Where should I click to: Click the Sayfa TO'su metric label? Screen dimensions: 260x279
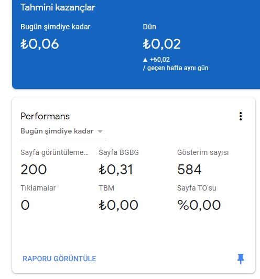pyautogui.click(x=197, y=188)
